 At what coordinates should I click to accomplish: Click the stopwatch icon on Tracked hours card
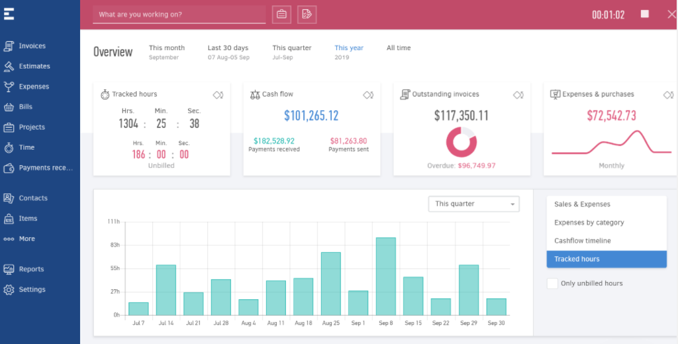pos(105,94)
